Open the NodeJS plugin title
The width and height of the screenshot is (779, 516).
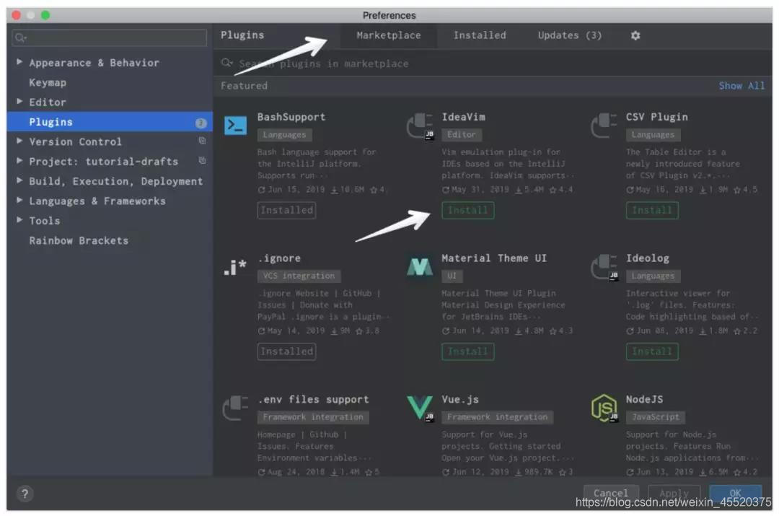point(644,400)
